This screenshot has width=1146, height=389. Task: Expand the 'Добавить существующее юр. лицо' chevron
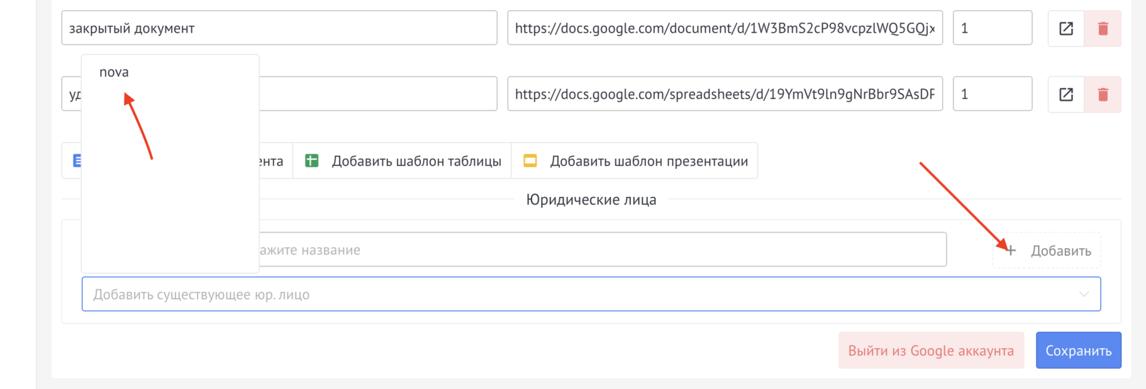pos(1083,294)
